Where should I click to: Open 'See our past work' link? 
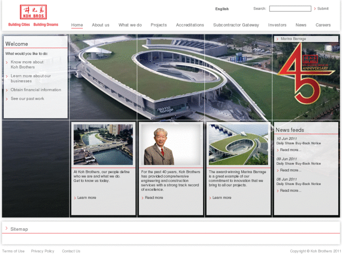[27, 99]
